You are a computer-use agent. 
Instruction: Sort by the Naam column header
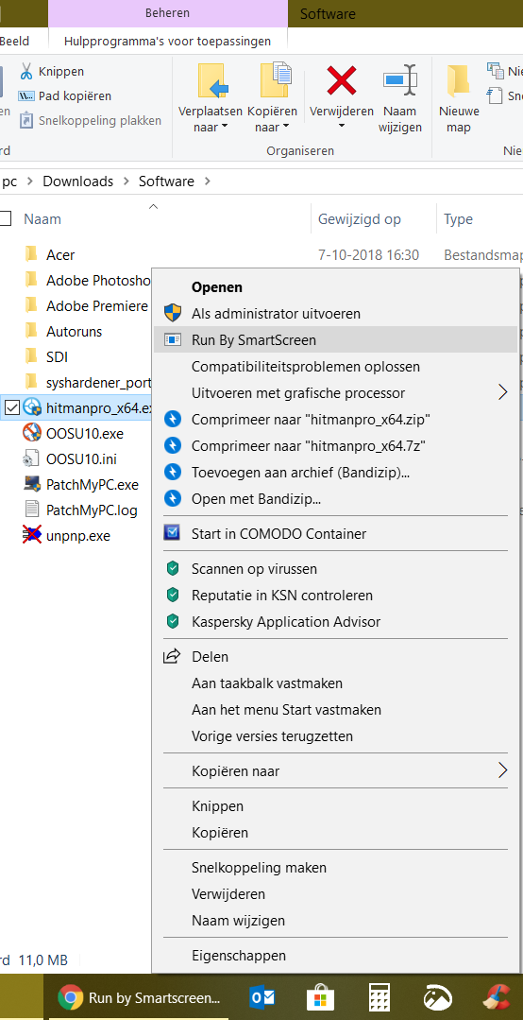[x=42, y=219]
